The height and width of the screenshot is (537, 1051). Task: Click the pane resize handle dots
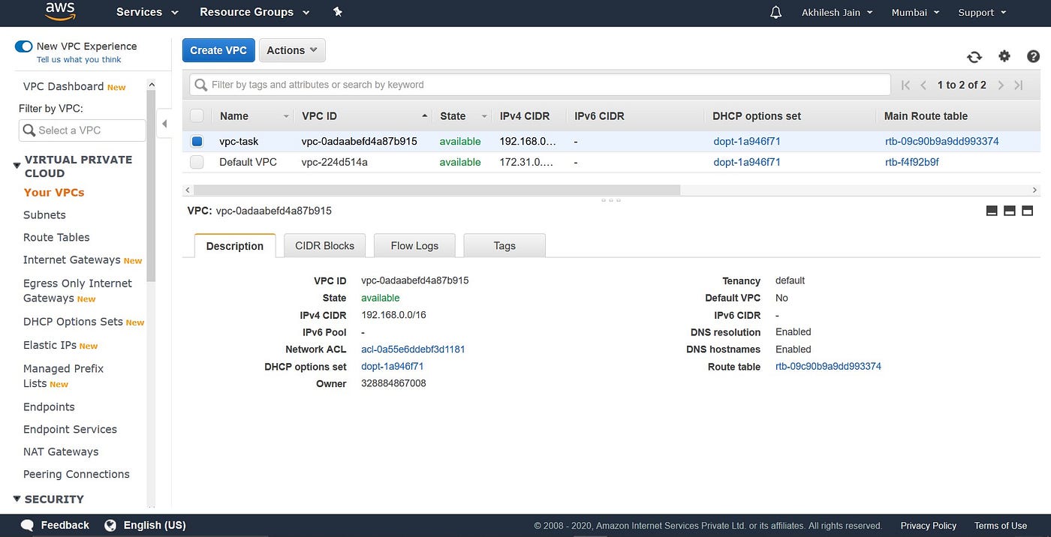pos(611,200)
